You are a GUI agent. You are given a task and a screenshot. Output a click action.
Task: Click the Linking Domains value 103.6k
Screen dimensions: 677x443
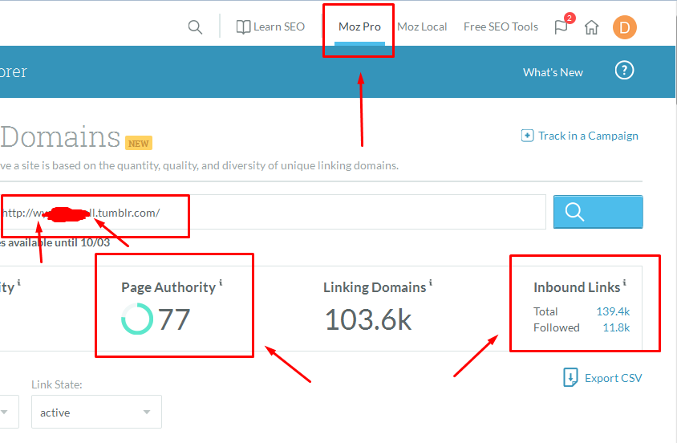pyautogui.click(x=368, y=320)
